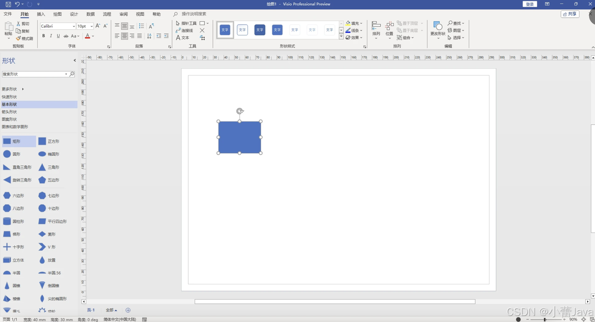The image size is (595, 322).
Task: Click the Sign in (登录) button
Action: (x=530, y=4)
